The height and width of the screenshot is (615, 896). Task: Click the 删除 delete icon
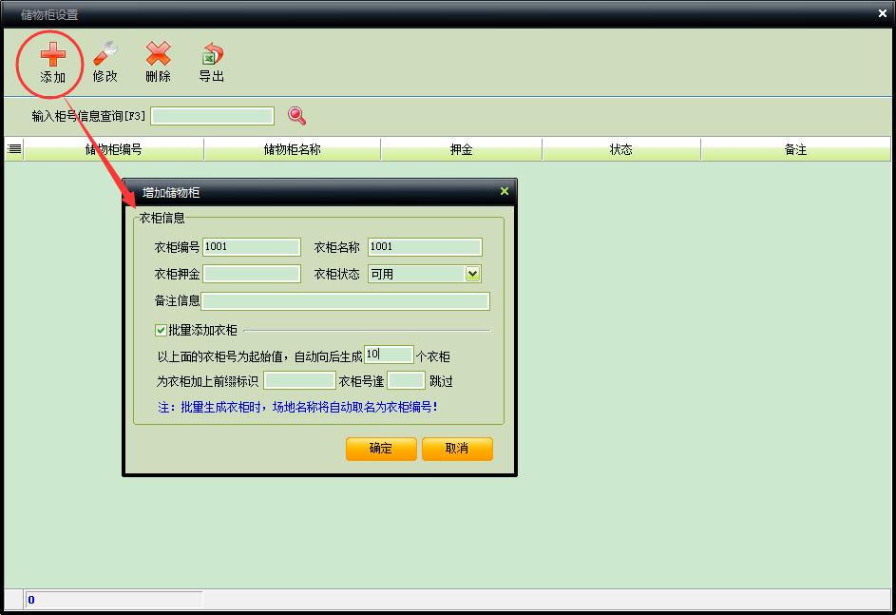pos(159,54)
